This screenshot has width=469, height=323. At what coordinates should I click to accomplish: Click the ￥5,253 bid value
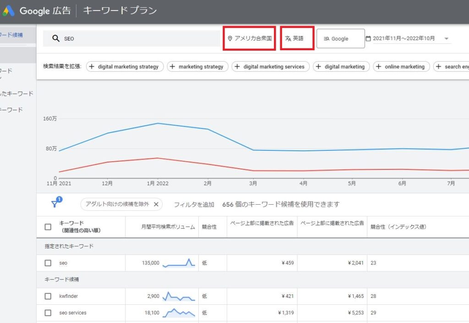[x=355, y=312]
